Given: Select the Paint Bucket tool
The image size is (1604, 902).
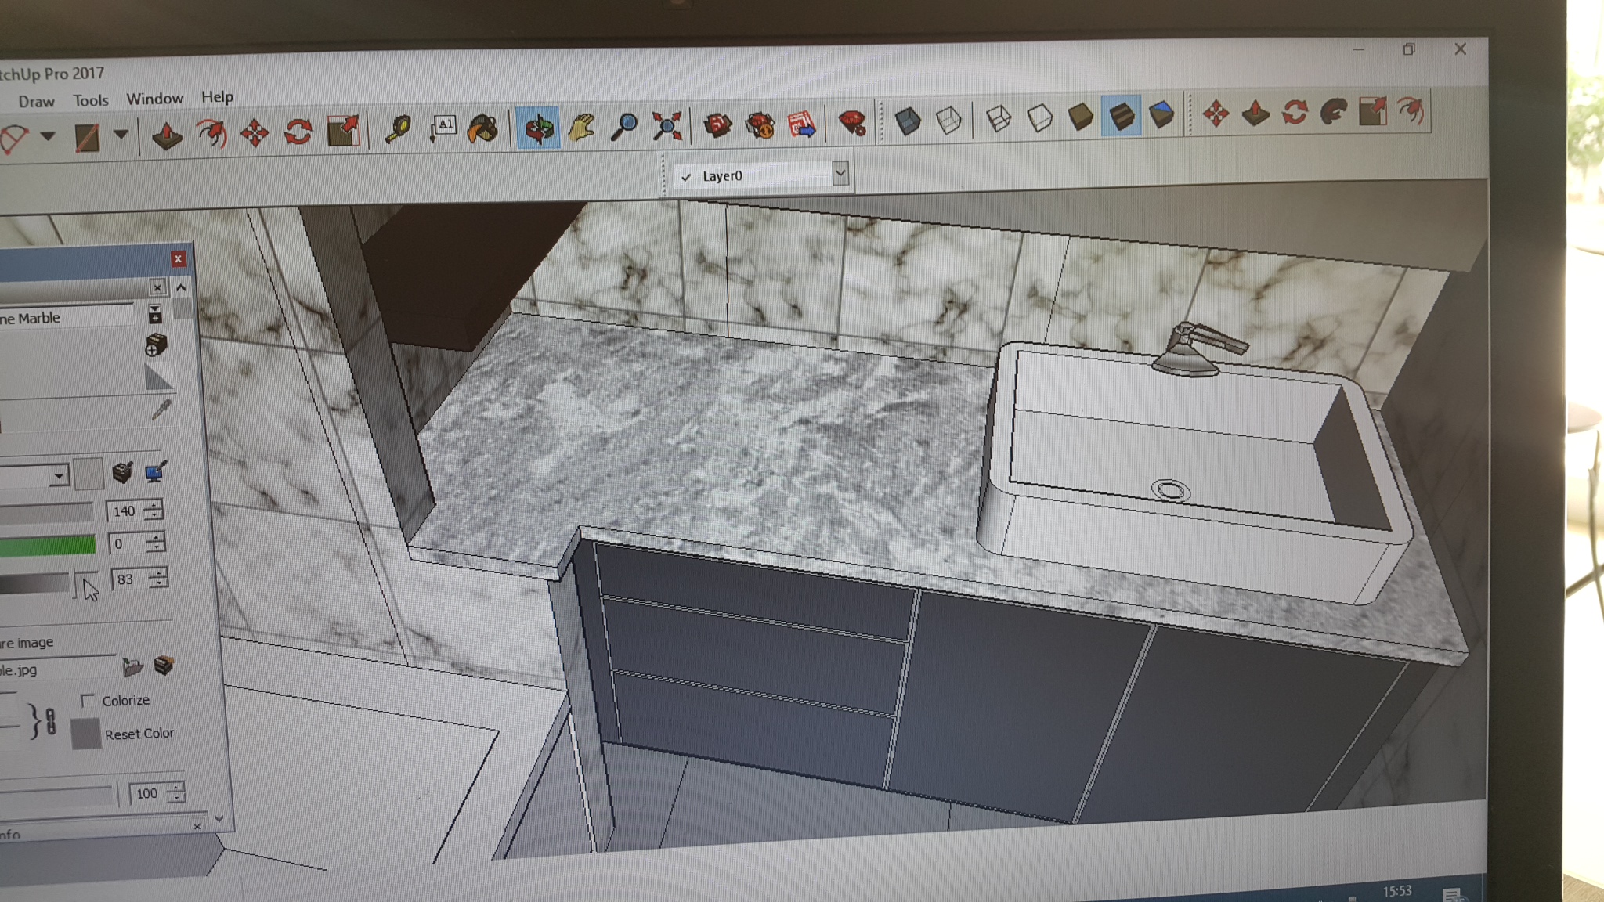Looking at the screenshot, I should pos(482,128).
